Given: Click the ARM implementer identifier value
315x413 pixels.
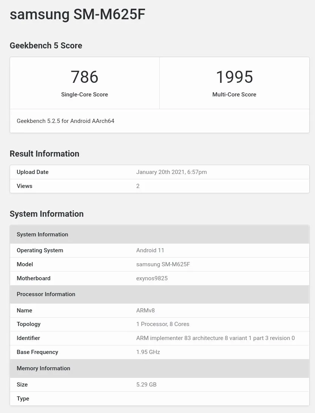Looking at the screenshot, I should click(215, 338).
